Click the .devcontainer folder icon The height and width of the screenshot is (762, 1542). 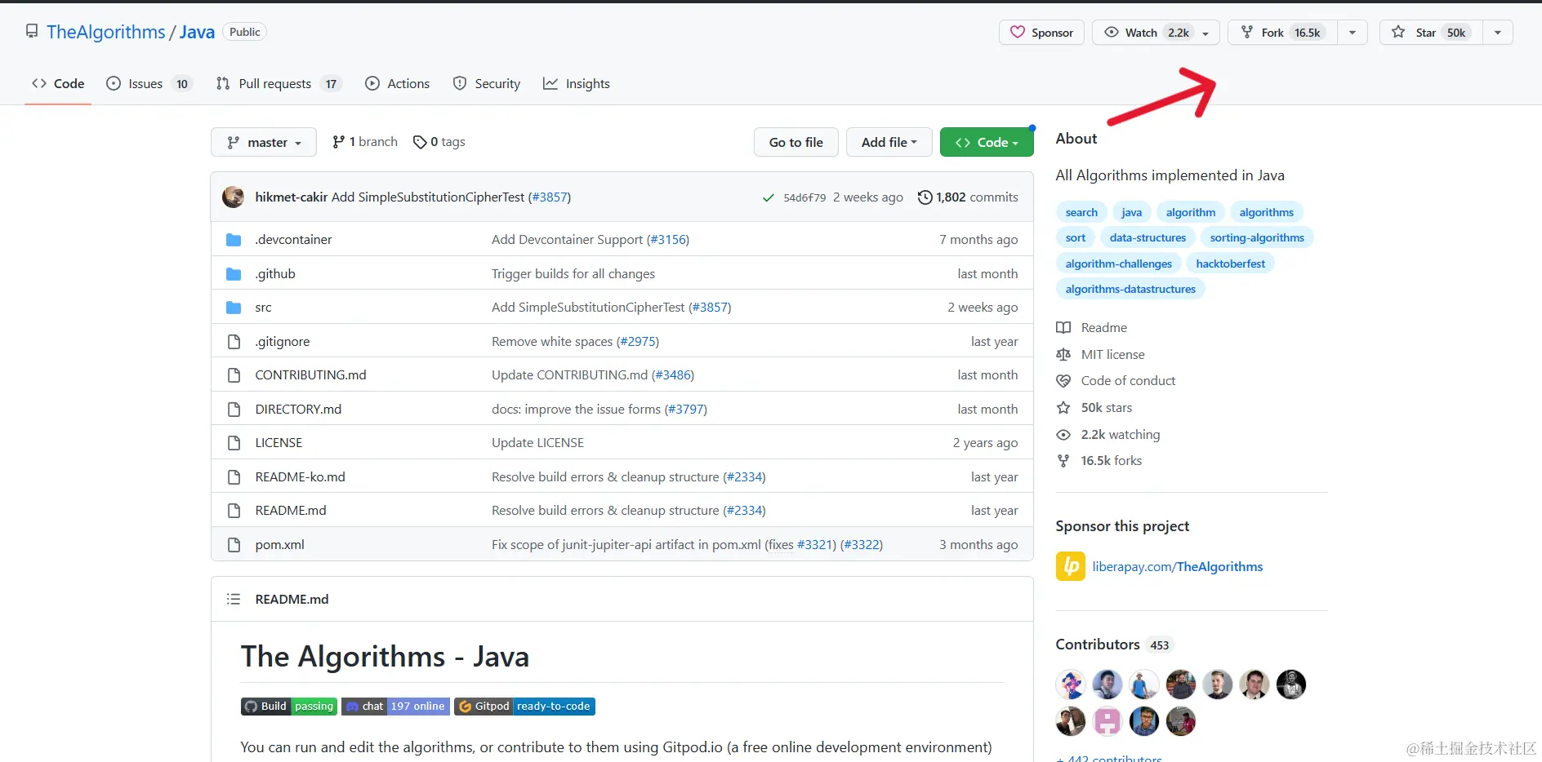tap(234, 240)
